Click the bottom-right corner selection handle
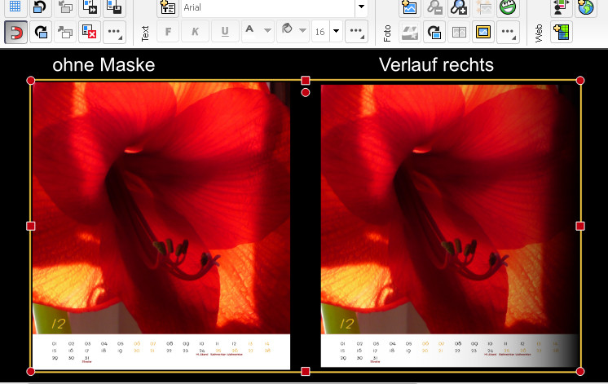This screenshot has width=608, height=384. click(x=580, y=372)
